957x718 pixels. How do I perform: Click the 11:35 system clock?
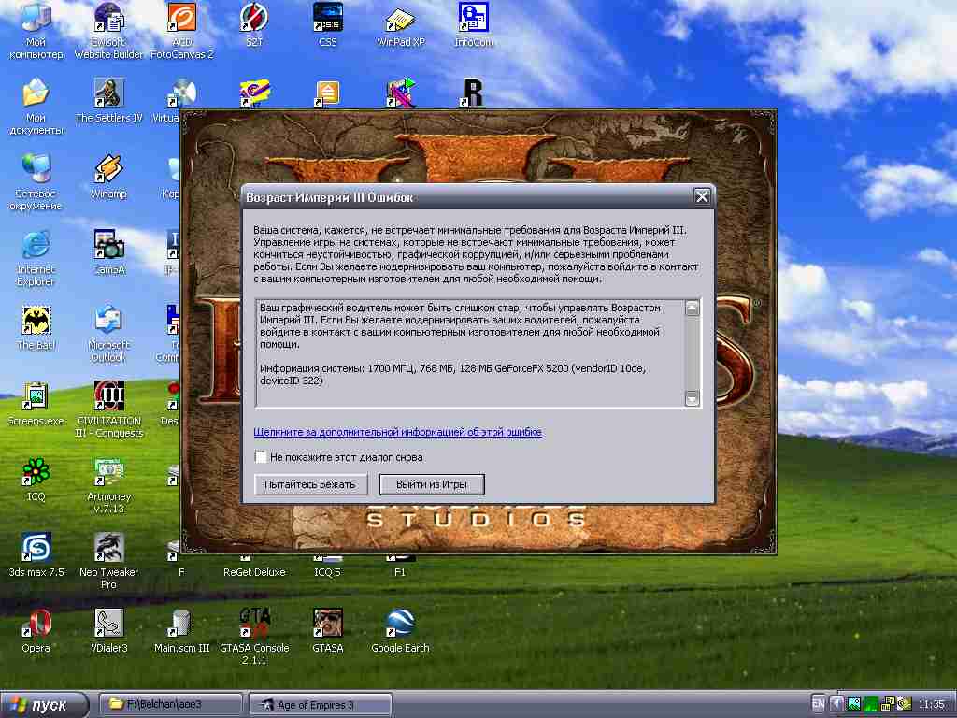(932, 705)
